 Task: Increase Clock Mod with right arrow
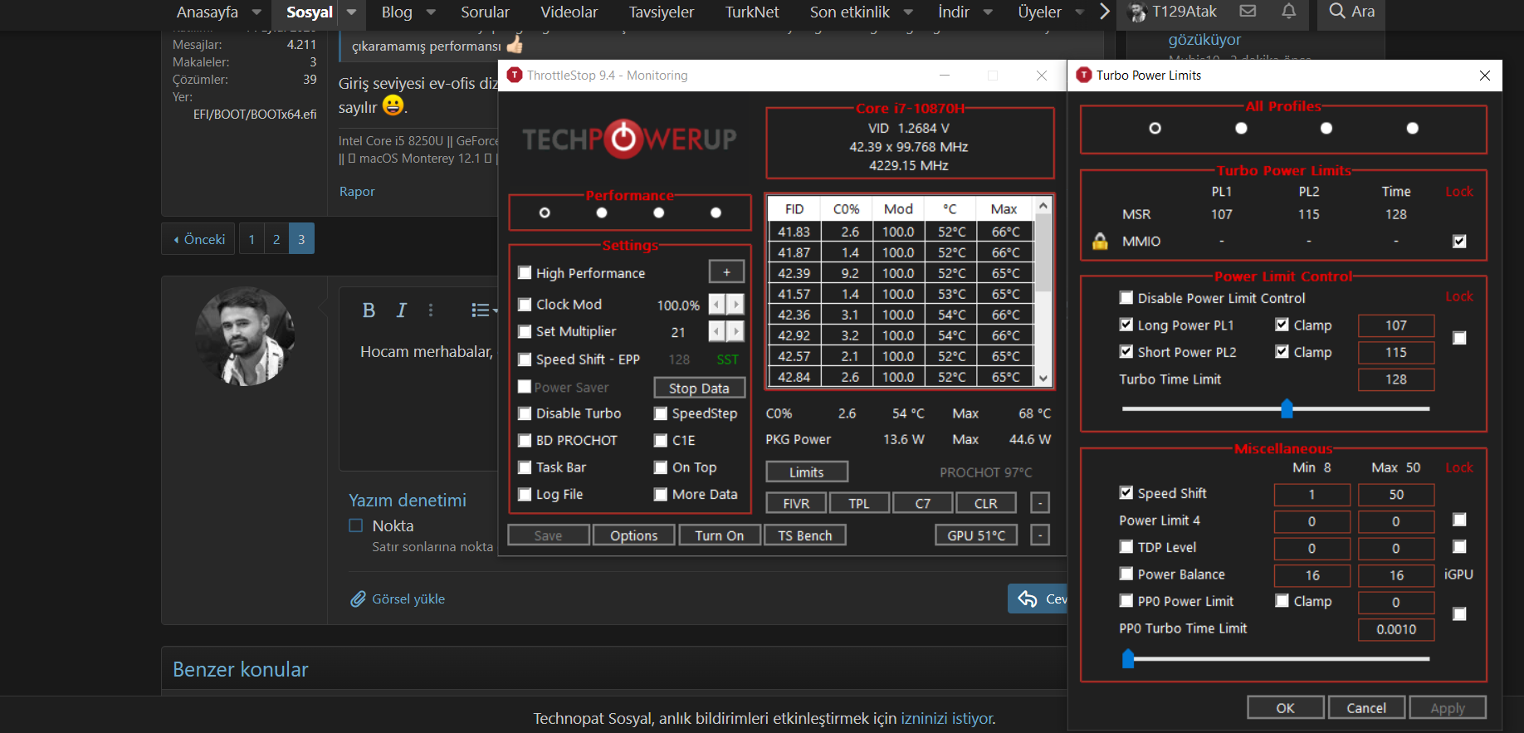(x=735, y=305)
